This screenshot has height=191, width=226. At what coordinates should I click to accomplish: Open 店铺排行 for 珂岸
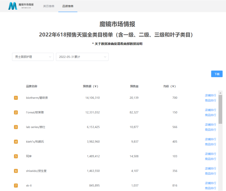click(x=210, y=153)
